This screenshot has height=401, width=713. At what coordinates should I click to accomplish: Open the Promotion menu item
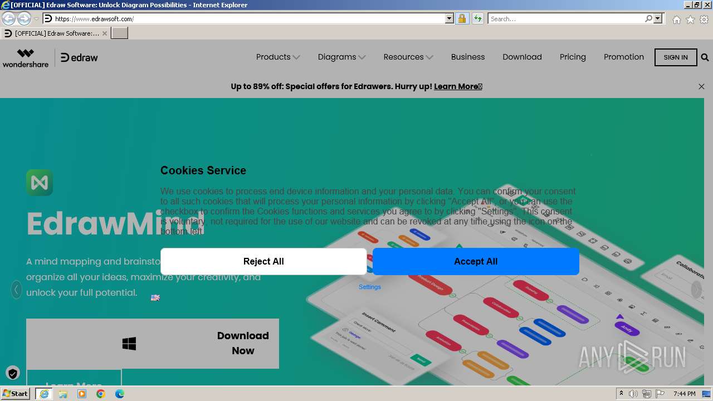coord(624,57)
